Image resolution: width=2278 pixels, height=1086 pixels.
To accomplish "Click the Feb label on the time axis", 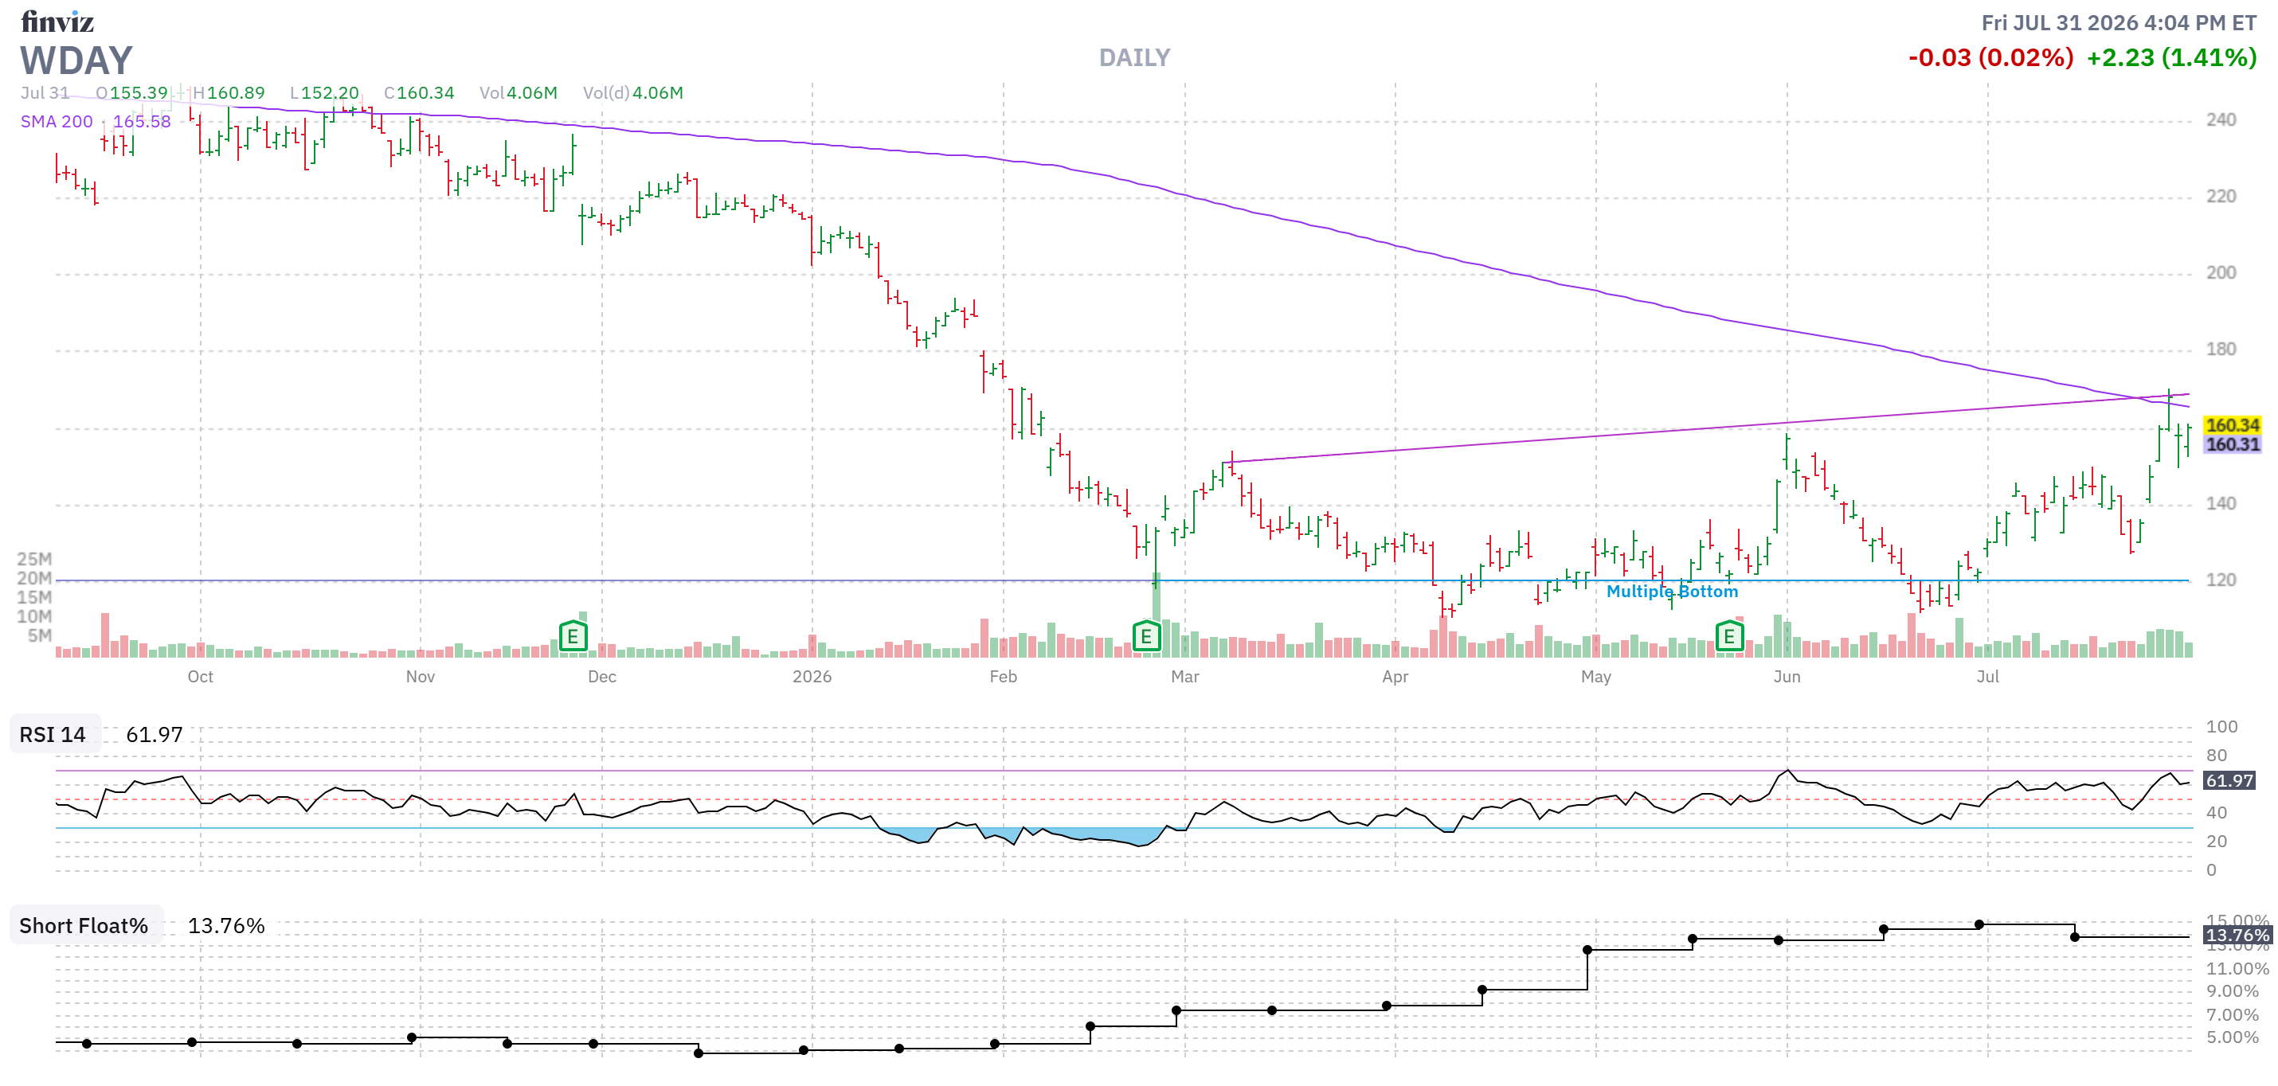I will pyautogui.click(x=1003, y=676).
